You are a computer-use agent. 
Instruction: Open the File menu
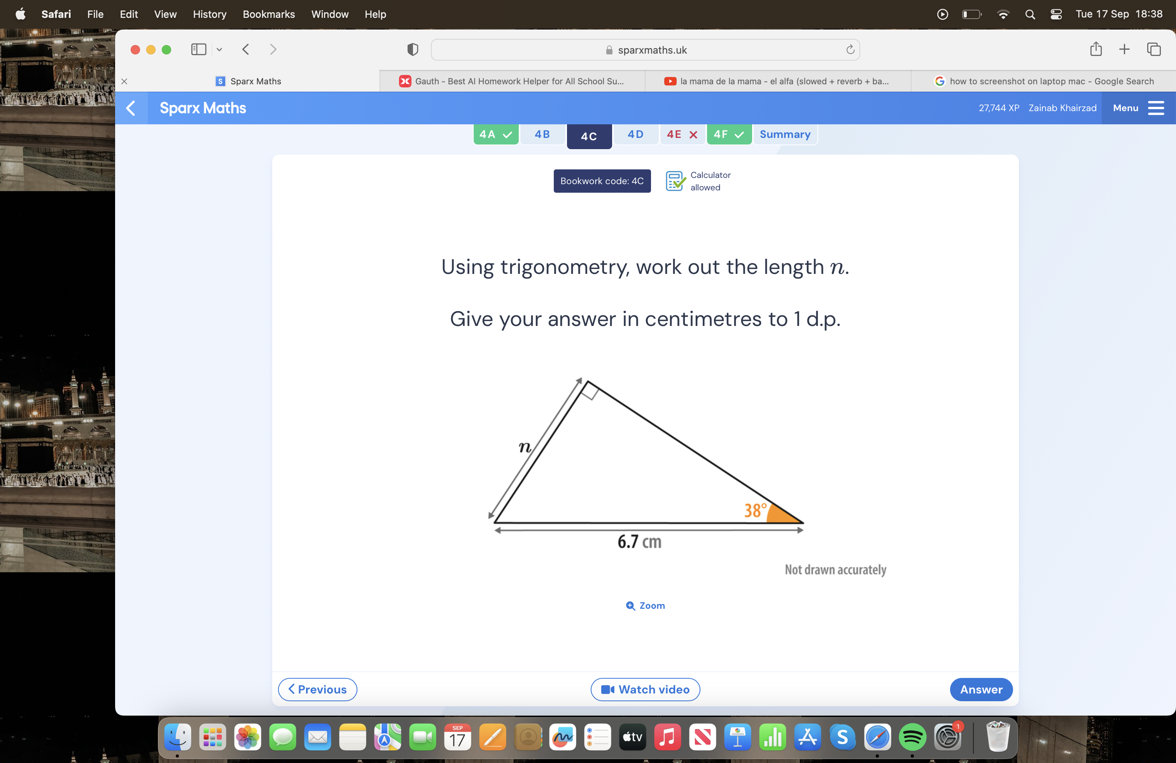pos(95,14)
